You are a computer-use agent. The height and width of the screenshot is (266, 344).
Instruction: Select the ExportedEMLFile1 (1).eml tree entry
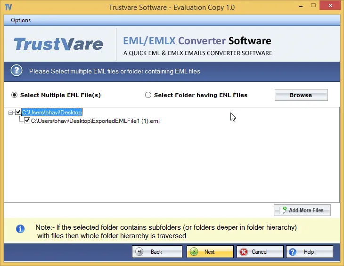tap(95, 121)
